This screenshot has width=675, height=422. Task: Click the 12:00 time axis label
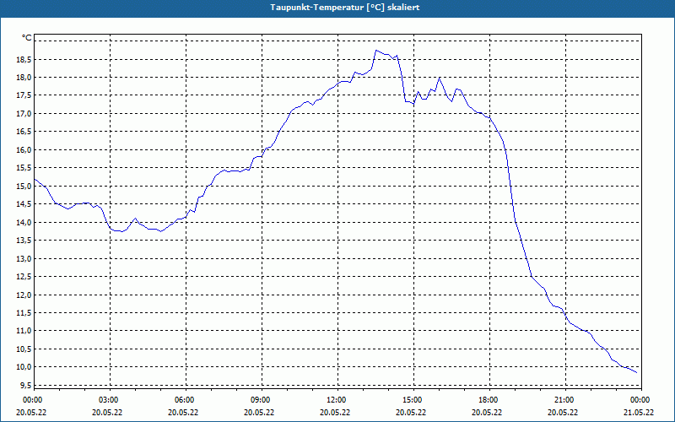point(337,400)
